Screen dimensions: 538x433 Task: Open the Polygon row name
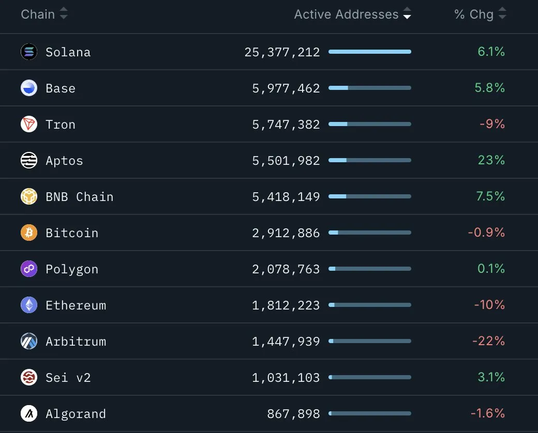click(72, 270)
